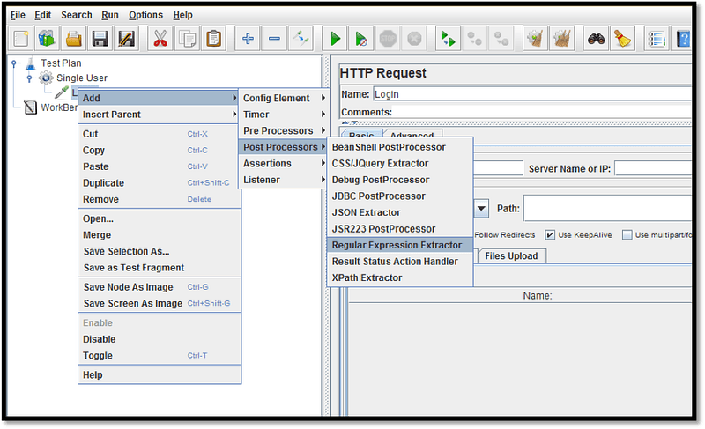The width and height of the screenshot is (705, 429).
Task: Click the blue plus Expand All icon
Action: pos(249,39)
